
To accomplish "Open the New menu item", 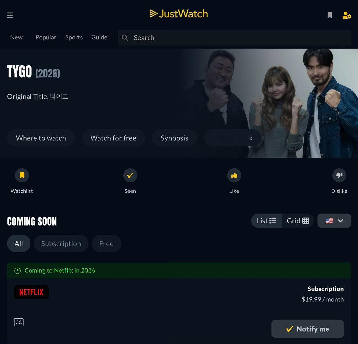I will 16,37.
